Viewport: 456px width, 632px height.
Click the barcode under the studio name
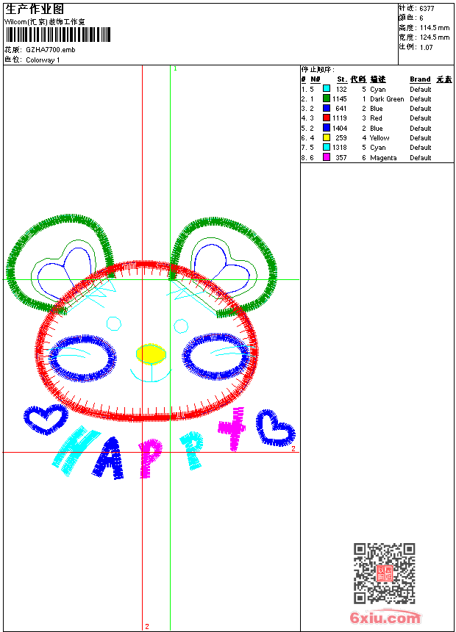(x=57, y=35)
